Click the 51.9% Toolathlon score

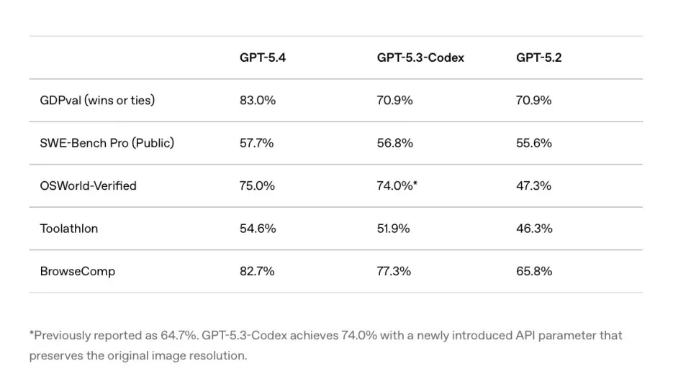394,228
